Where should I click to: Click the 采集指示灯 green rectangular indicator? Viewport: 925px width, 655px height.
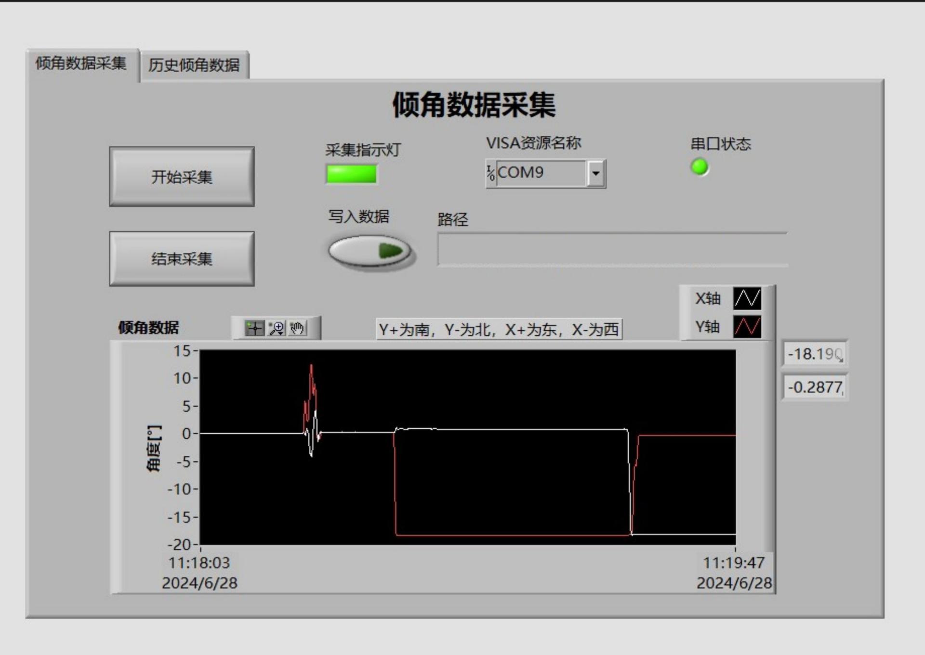point(351,174)
